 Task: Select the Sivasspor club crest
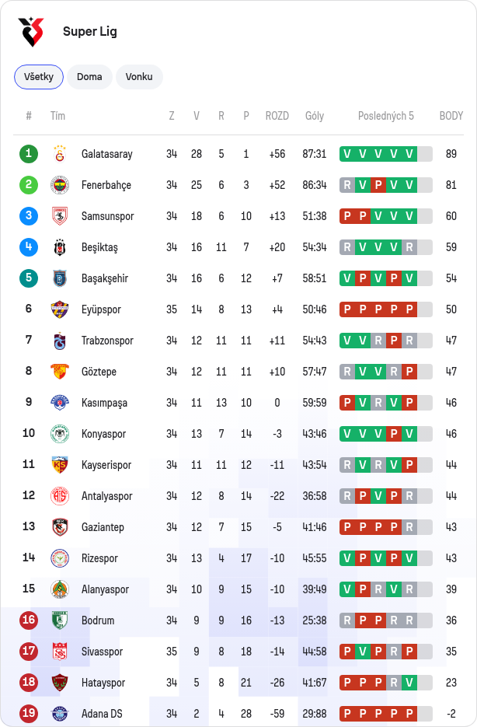point(60,652)
